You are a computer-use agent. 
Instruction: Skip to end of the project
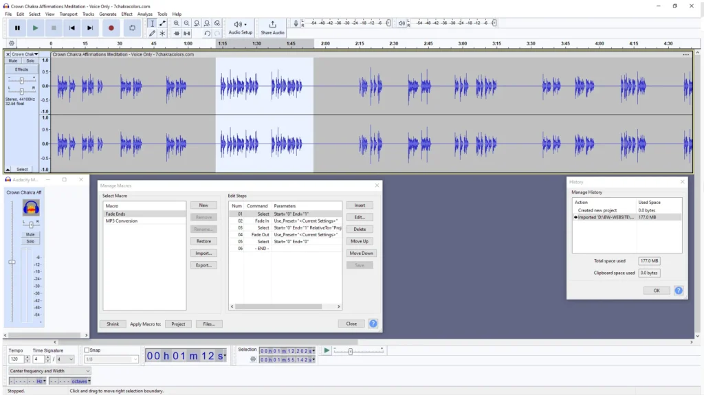click(x=90, y=28)
